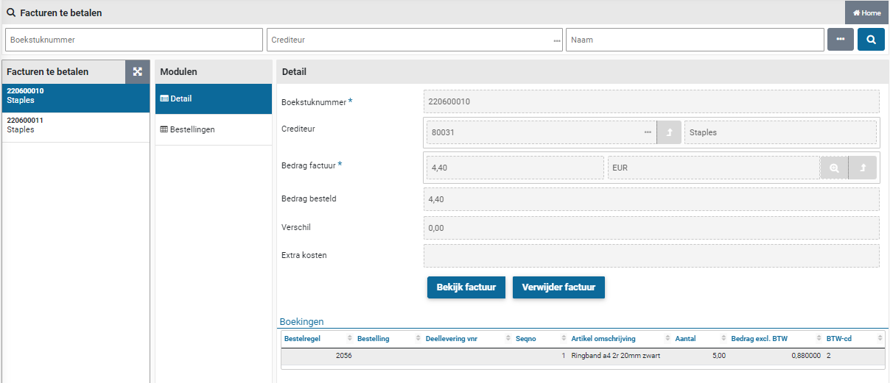
Task: Open the Crediteur lookup ellipsis in search bar
Action: [x=557, y=40]
